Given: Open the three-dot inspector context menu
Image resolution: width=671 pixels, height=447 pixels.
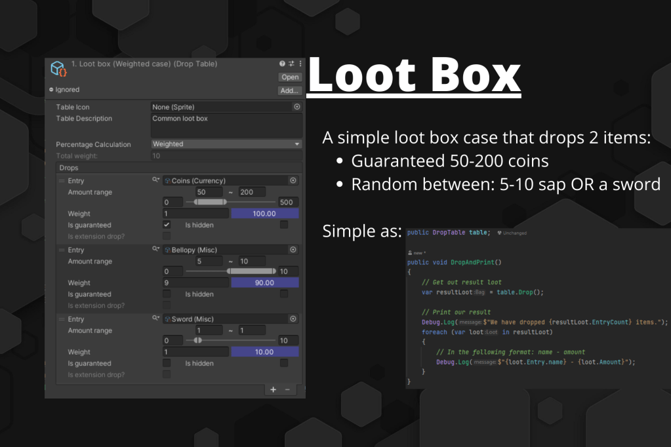Looking at the screenshot, I should point(300,64).
